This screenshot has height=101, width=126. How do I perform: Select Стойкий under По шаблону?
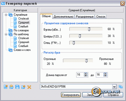[x=24, y=38]
